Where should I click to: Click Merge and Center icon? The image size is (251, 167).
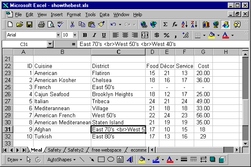(x=145, y=35)
